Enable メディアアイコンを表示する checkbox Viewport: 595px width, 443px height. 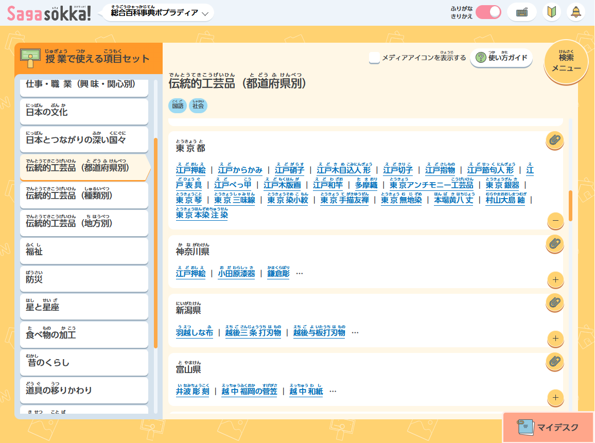[375, 58]
